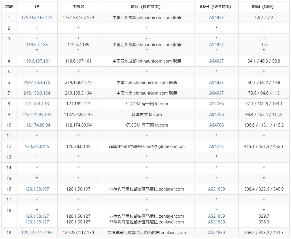Click time value 99.4 / 103.4 / 111.8
This screenshot has height=239, width=291.
click(264, 114)
